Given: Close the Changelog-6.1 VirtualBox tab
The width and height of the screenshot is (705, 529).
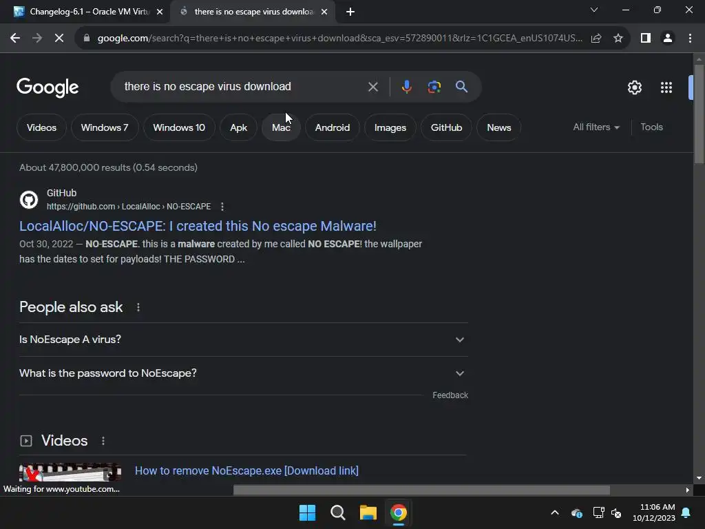Looking at the screenshot, I should coord(160,12).
